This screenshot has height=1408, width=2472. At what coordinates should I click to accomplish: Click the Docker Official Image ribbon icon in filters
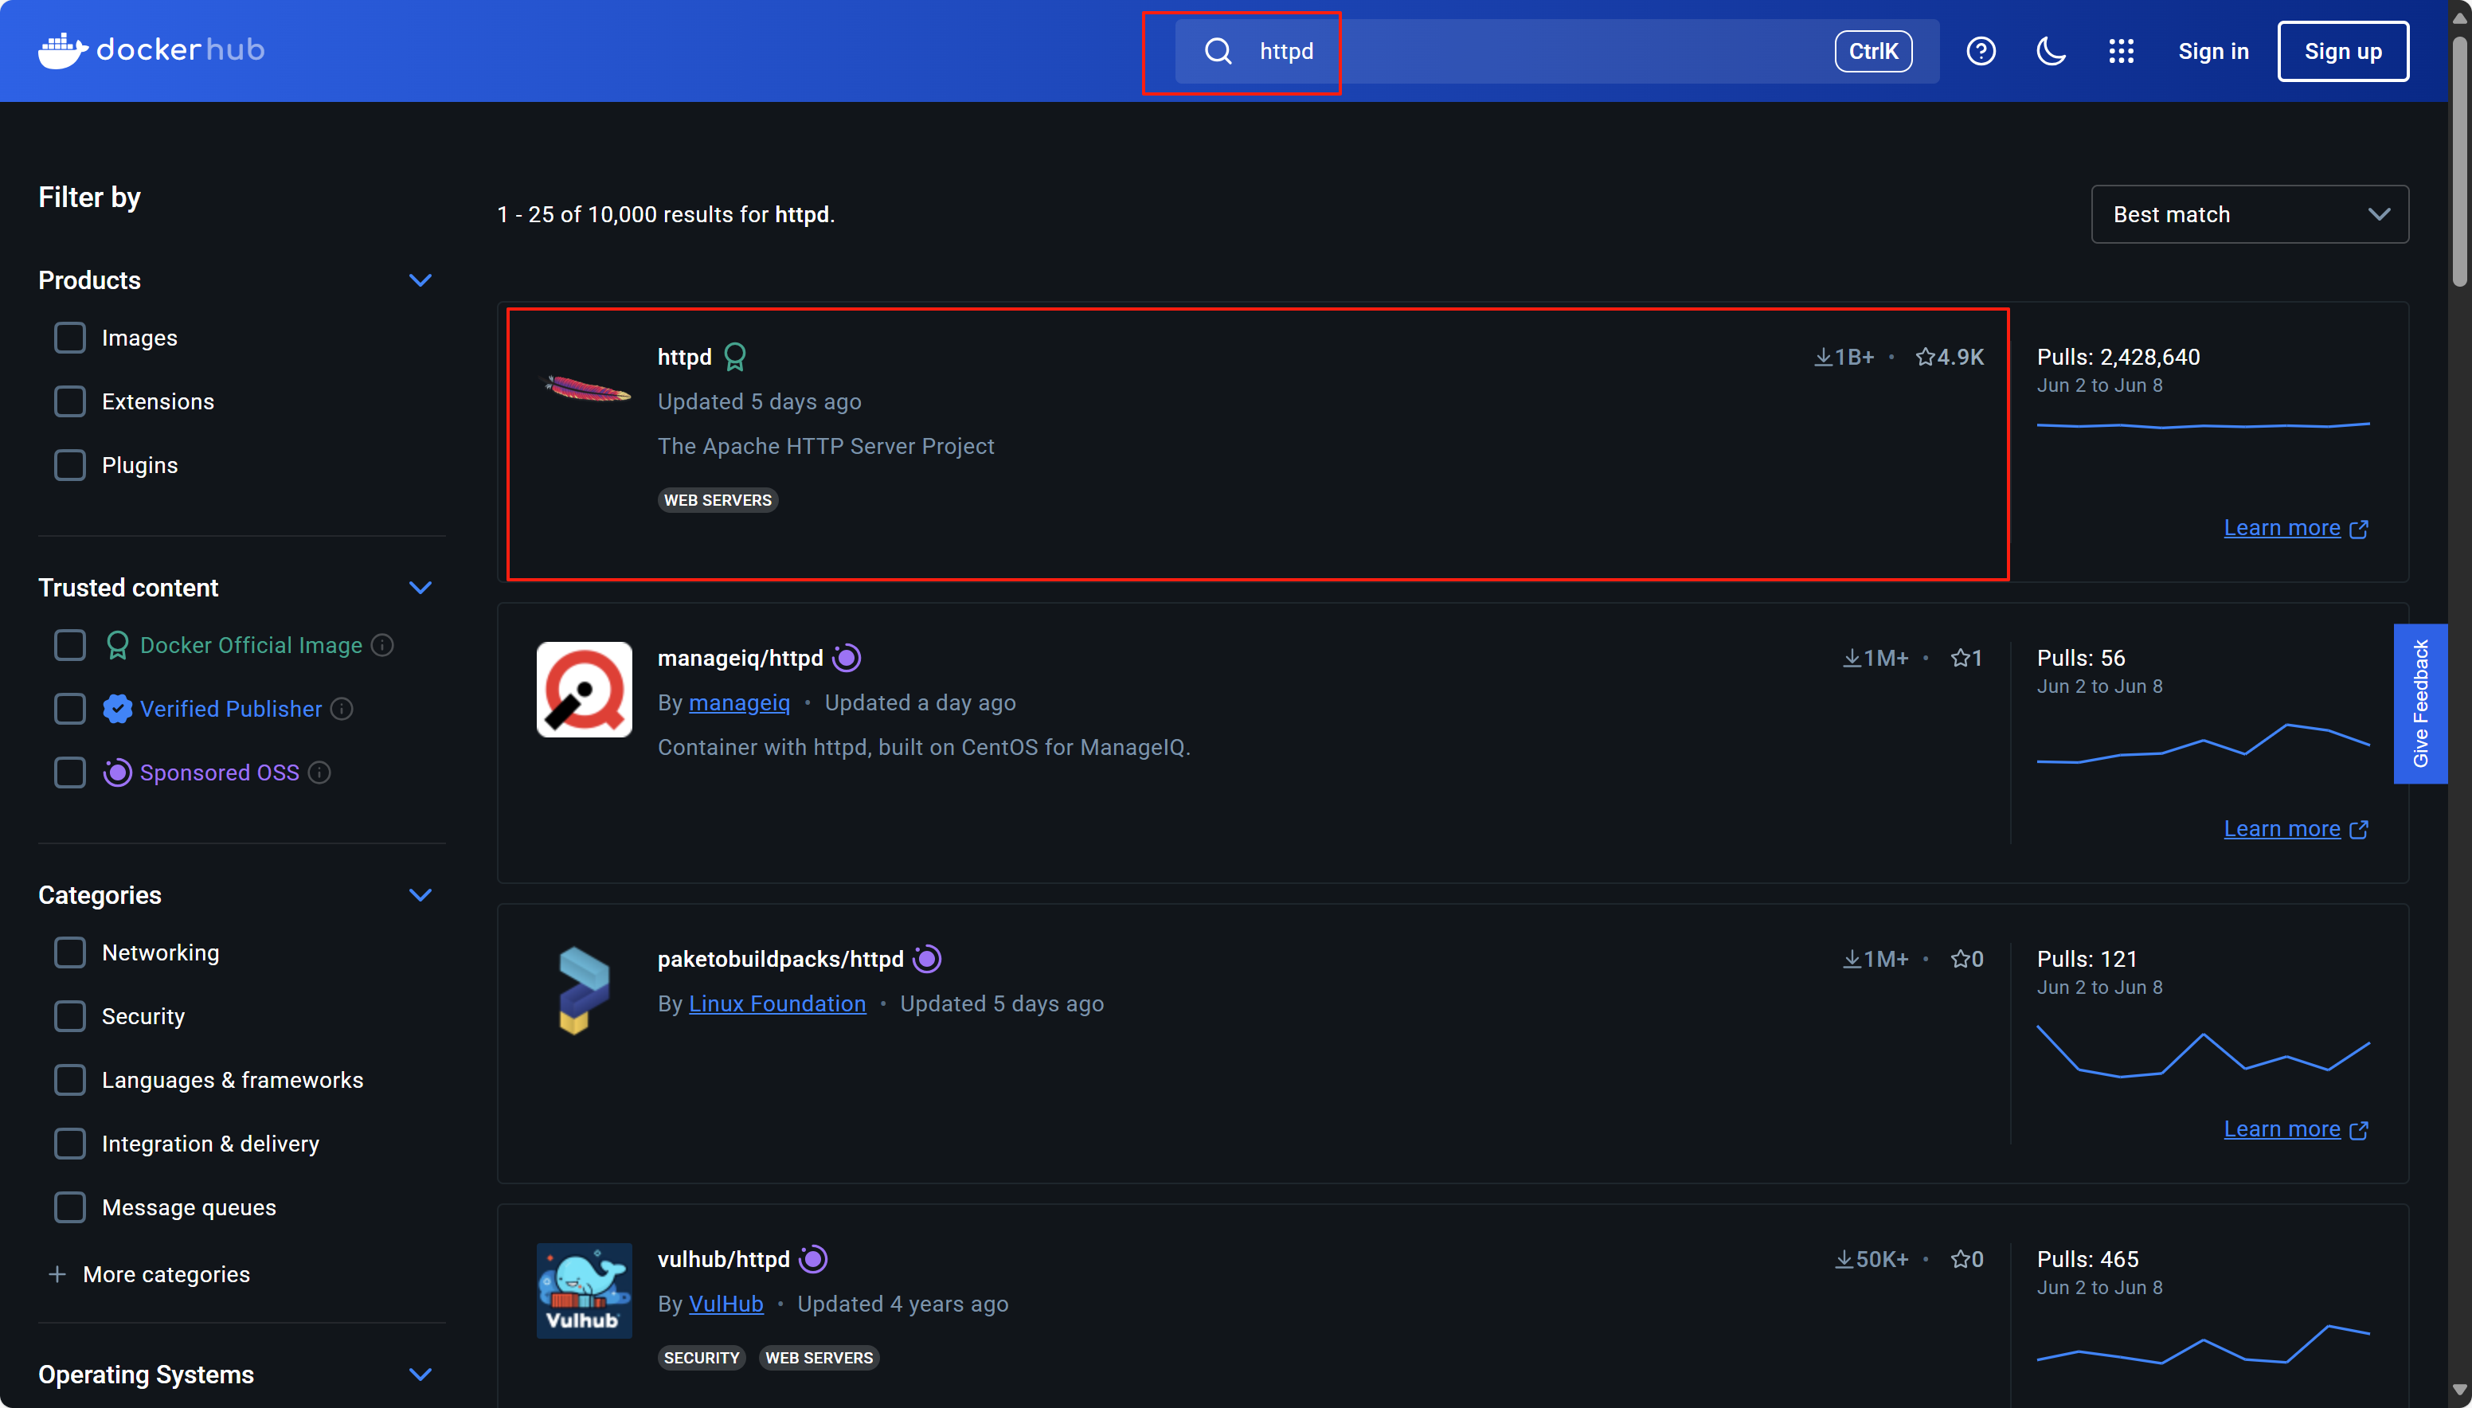(x=117, y=645)
